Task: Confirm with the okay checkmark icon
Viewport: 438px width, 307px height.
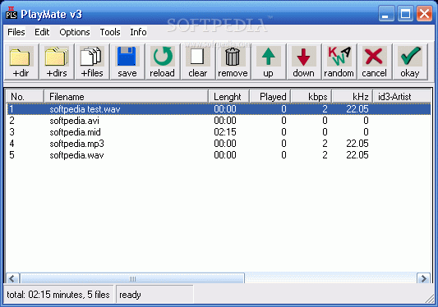Action: click(410, 62)
